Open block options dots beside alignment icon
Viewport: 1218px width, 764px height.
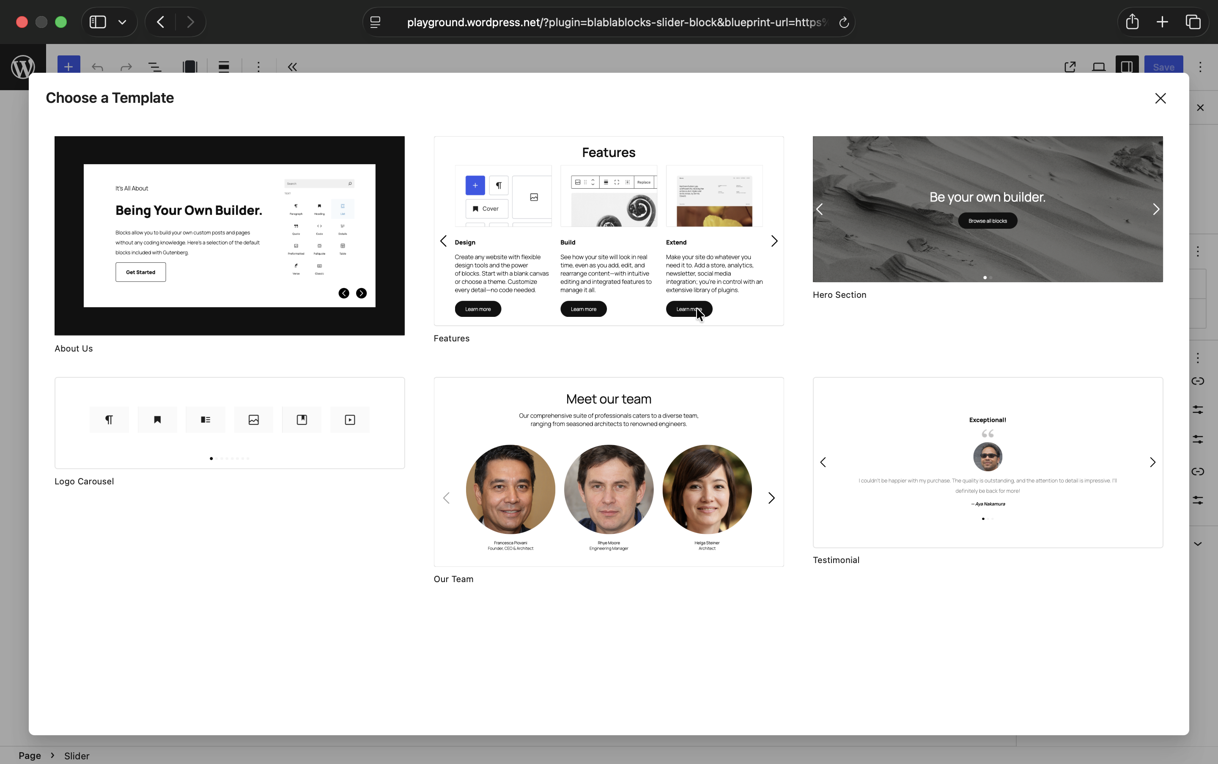point(259,67)
